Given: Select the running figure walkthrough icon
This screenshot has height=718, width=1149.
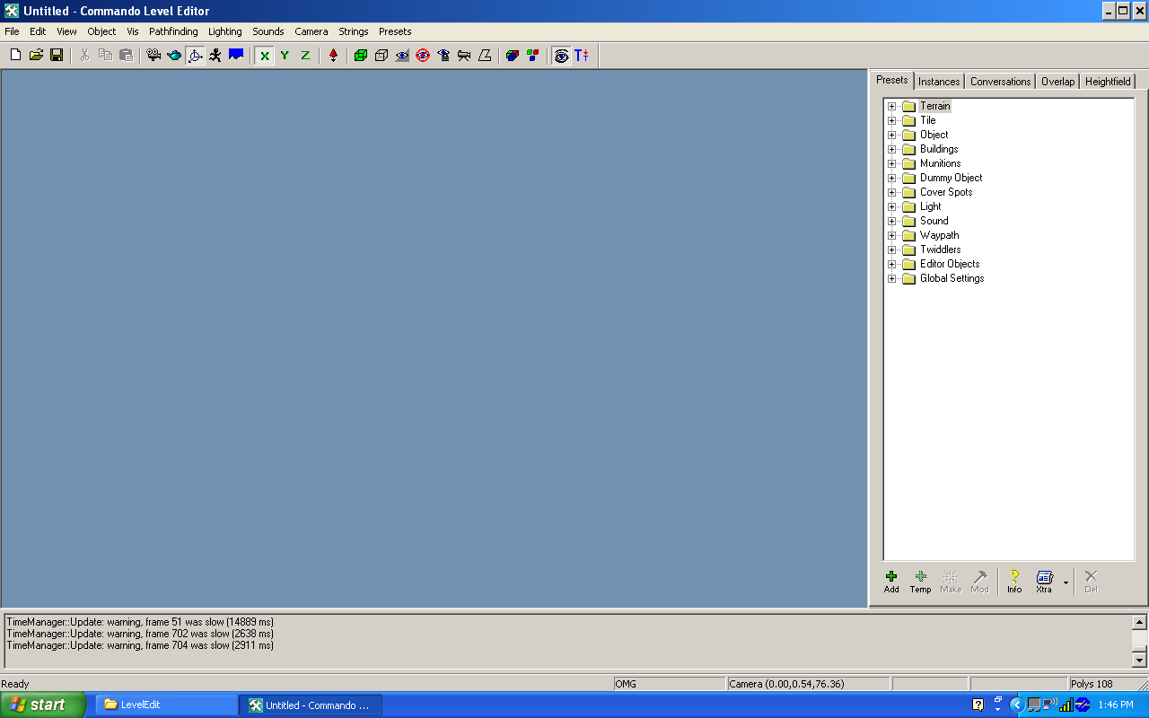Looking at the screenshot, I should coord(215,56).
